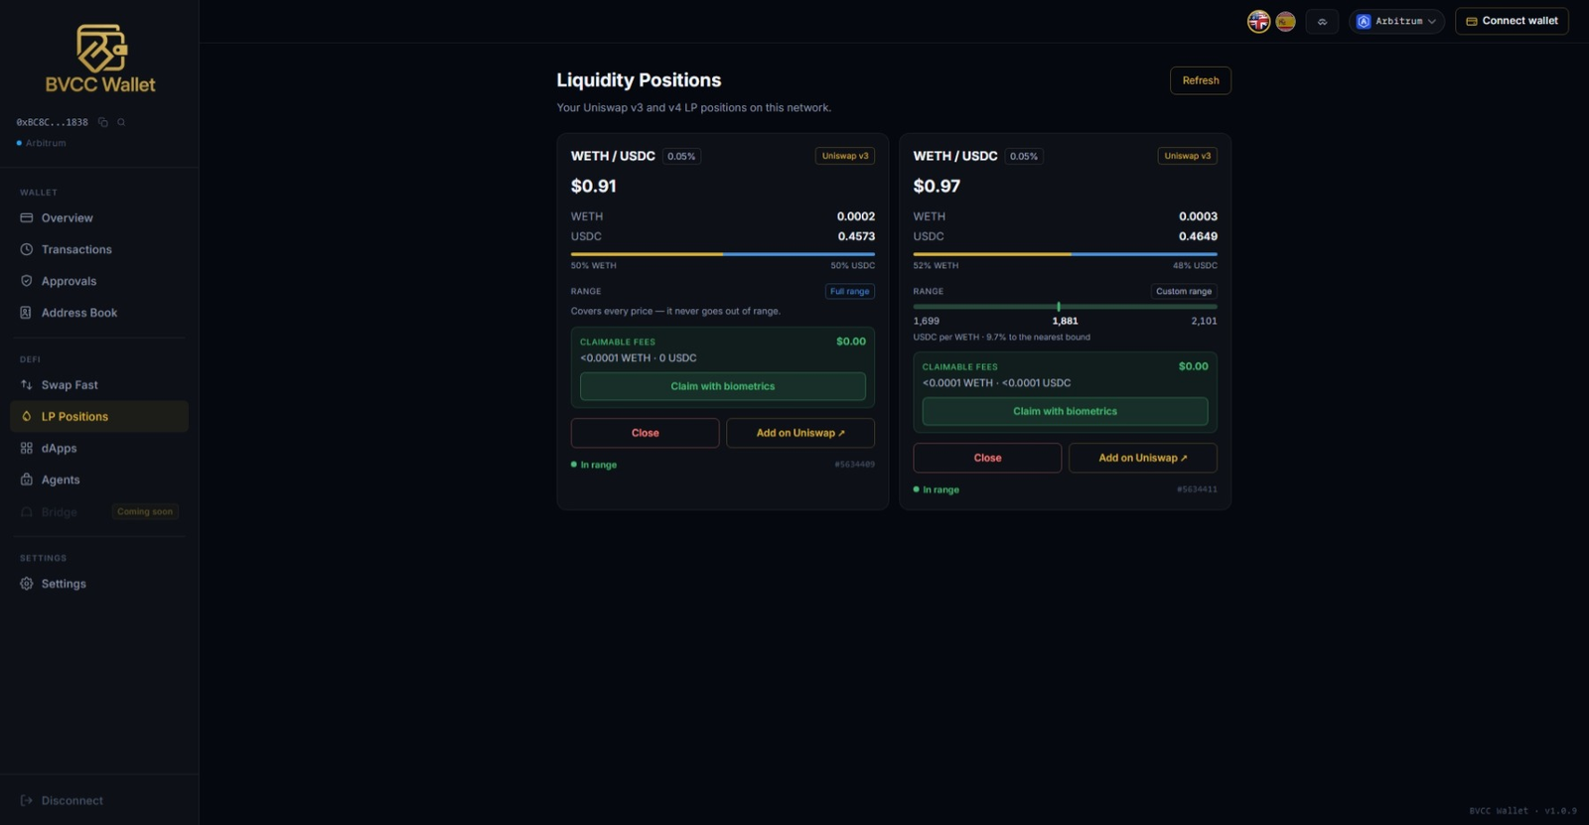
Task: Claim fees with biometrics on $0.91 position
Action: [x=722, y=386]
